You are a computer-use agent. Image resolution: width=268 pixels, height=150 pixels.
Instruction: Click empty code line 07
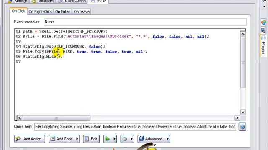18,62
